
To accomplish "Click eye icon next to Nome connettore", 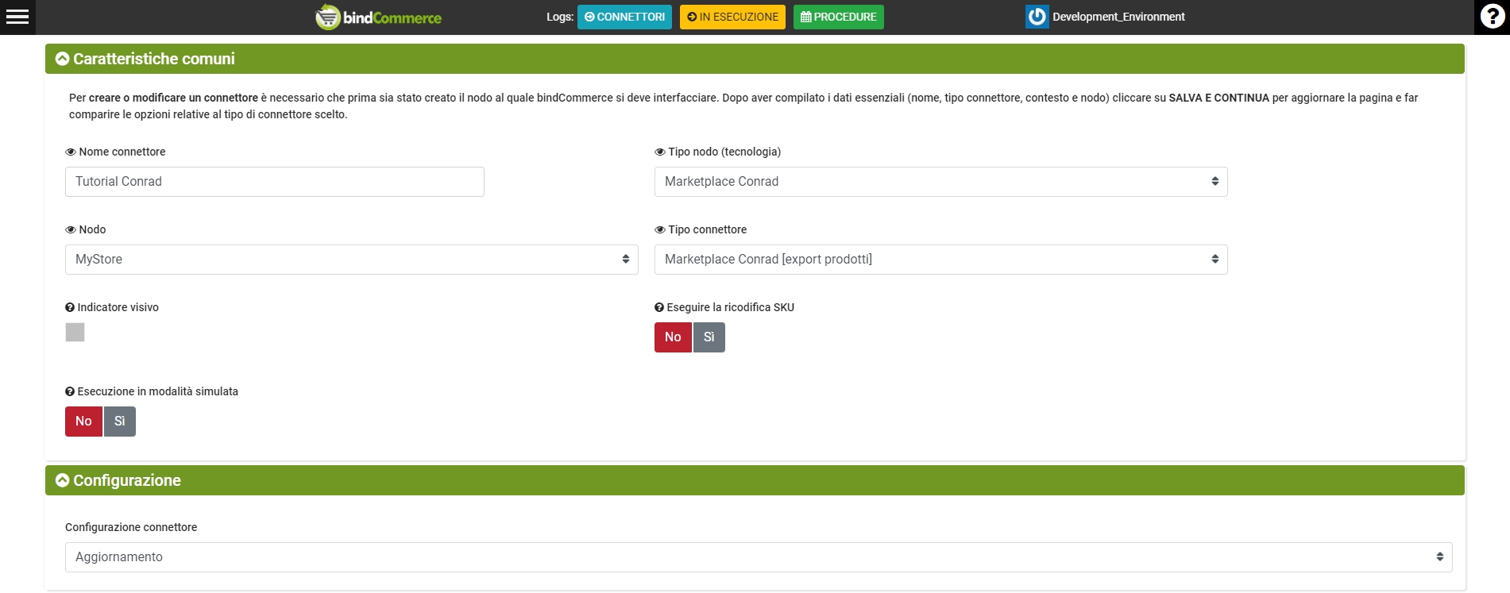I will [x=71, y=152].
